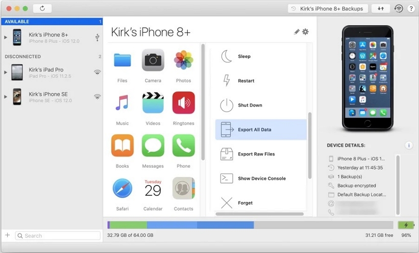419x253 pixels.
Task: Select the Sleep action
Action: tap(261, 56)
